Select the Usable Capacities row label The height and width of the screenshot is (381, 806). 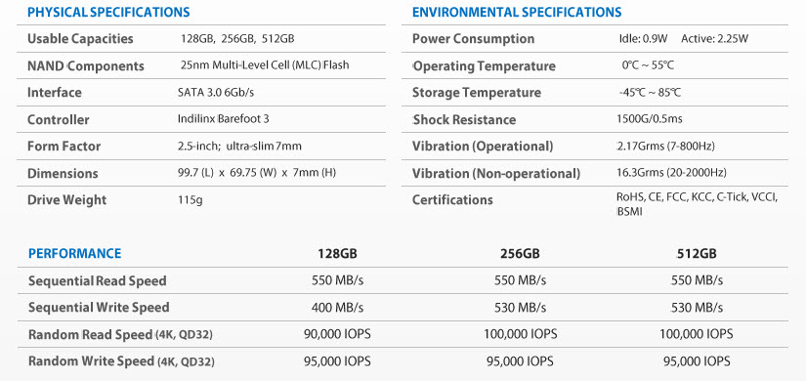[x=80, y=39]
